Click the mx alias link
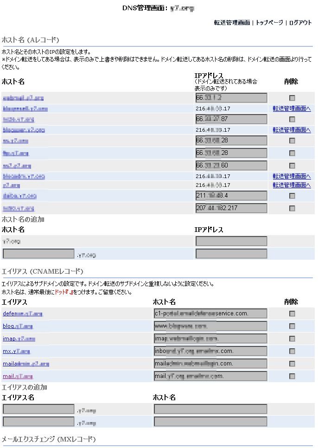This screenshot has height=448, width=318. 16,351
